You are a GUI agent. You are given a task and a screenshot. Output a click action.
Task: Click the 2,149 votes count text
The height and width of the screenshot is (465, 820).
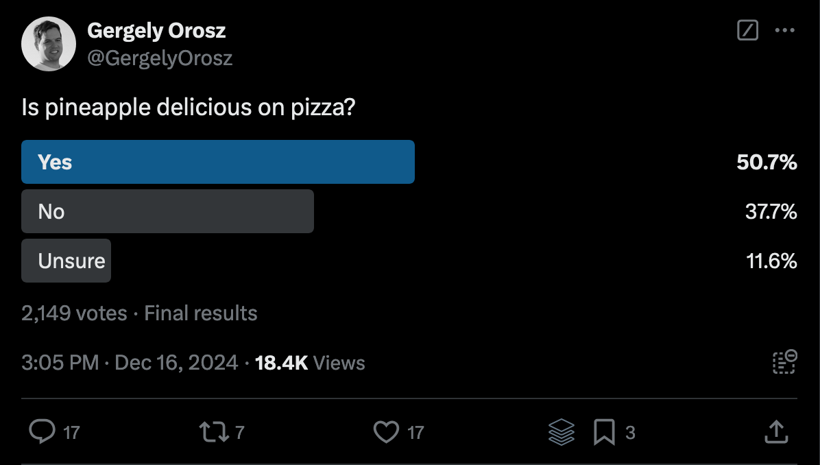(74, 313)
